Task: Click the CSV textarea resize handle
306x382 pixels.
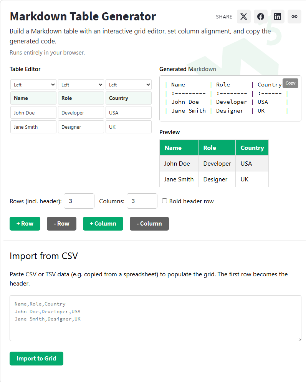Action: tap(299, 339)
